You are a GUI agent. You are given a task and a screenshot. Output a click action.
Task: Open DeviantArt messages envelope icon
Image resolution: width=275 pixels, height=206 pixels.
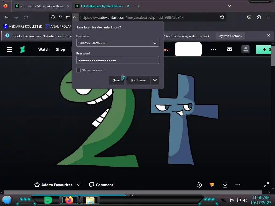click(230, 49)
